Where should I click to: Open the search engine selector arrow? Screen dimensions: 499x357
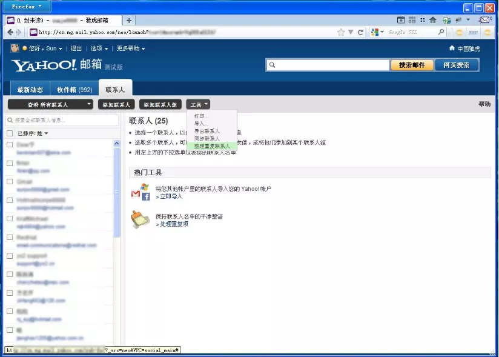coord(382,32)
